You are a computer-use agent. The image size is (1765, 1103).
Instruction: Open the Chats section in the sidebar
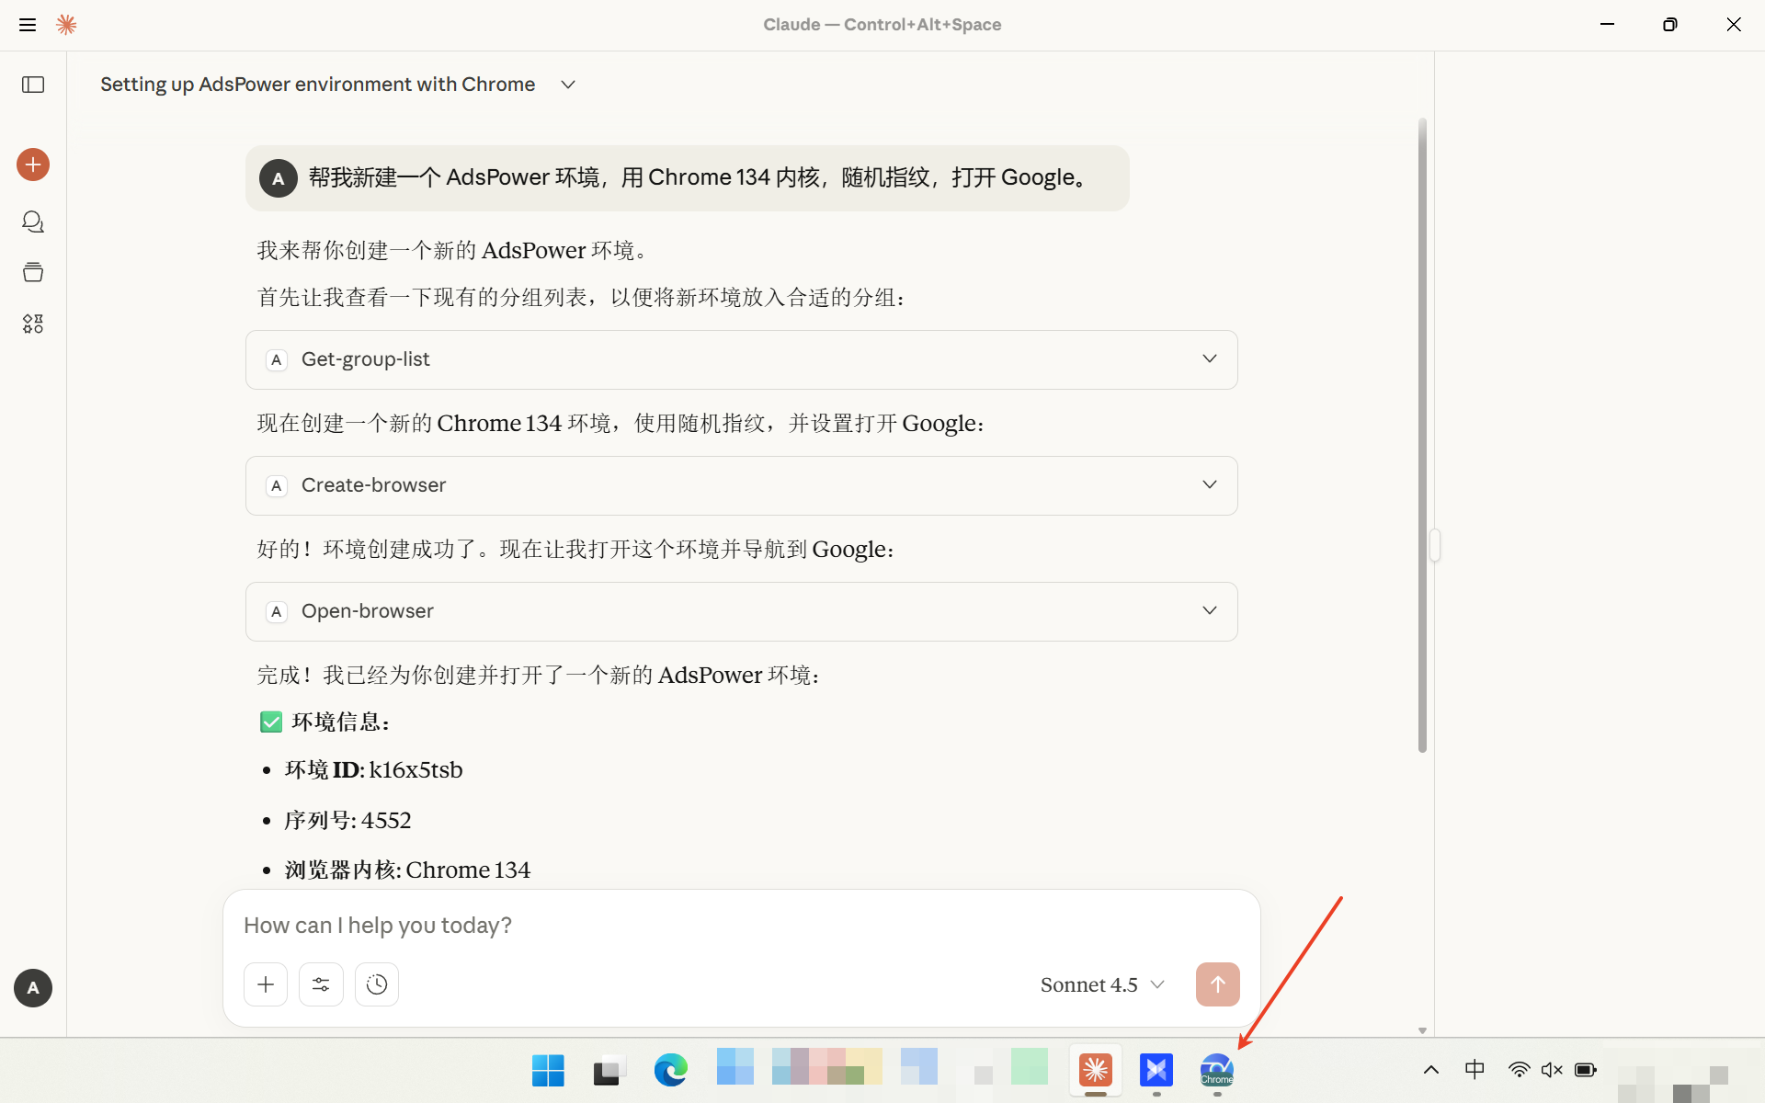coord(33,222)
